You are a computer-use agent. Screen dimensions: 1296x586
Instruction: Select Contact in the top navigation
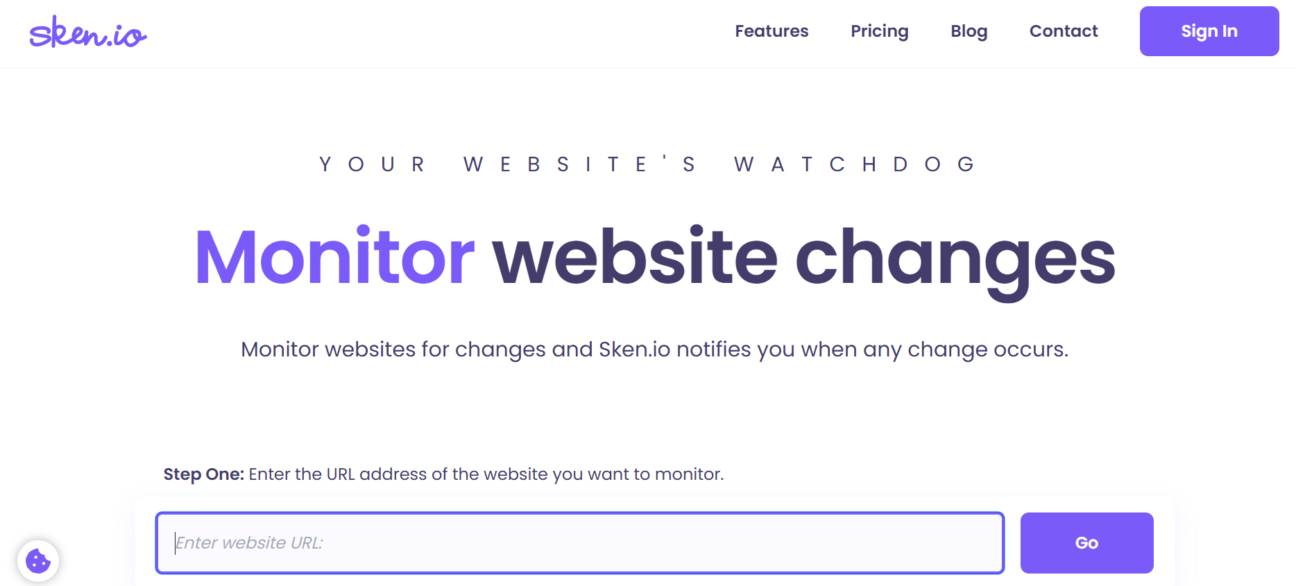(x=1063, y=31)
